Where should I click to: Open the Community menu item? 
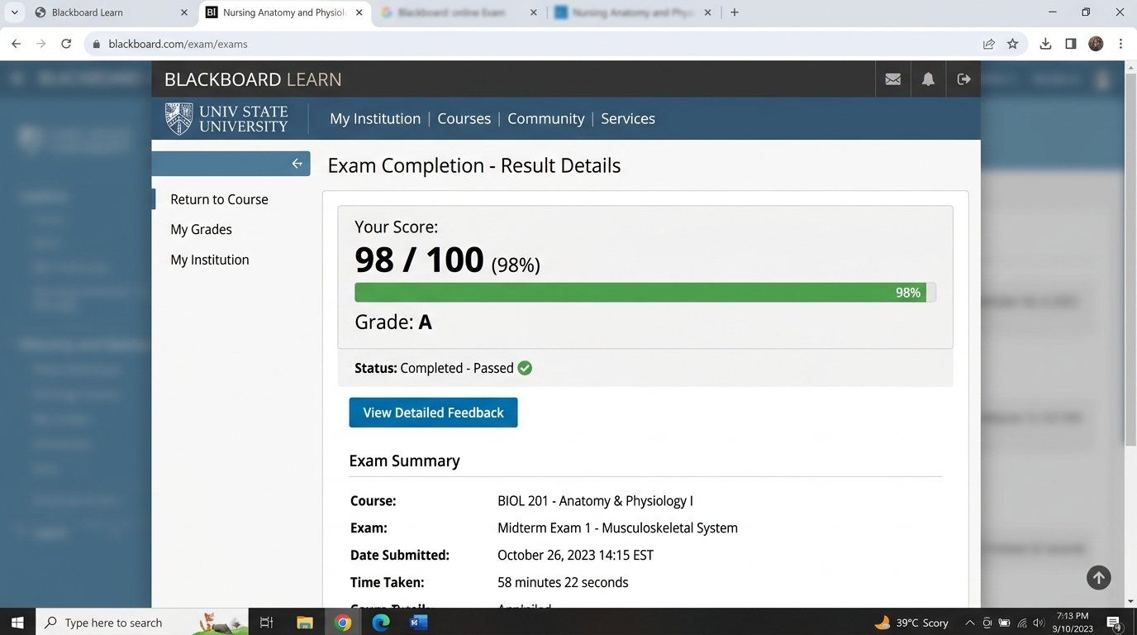[545, 119]
